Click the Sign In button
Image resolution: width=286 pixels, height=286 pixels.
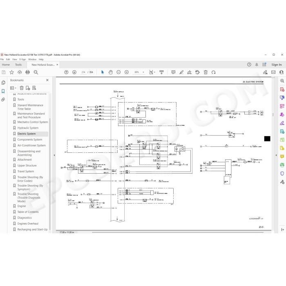[x=276, y=65]
